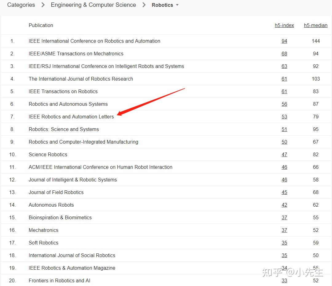Select 'IEEE Robotics and Automation Letters' text
Viewport: 332px width, 286px height.
click(71, 117)
